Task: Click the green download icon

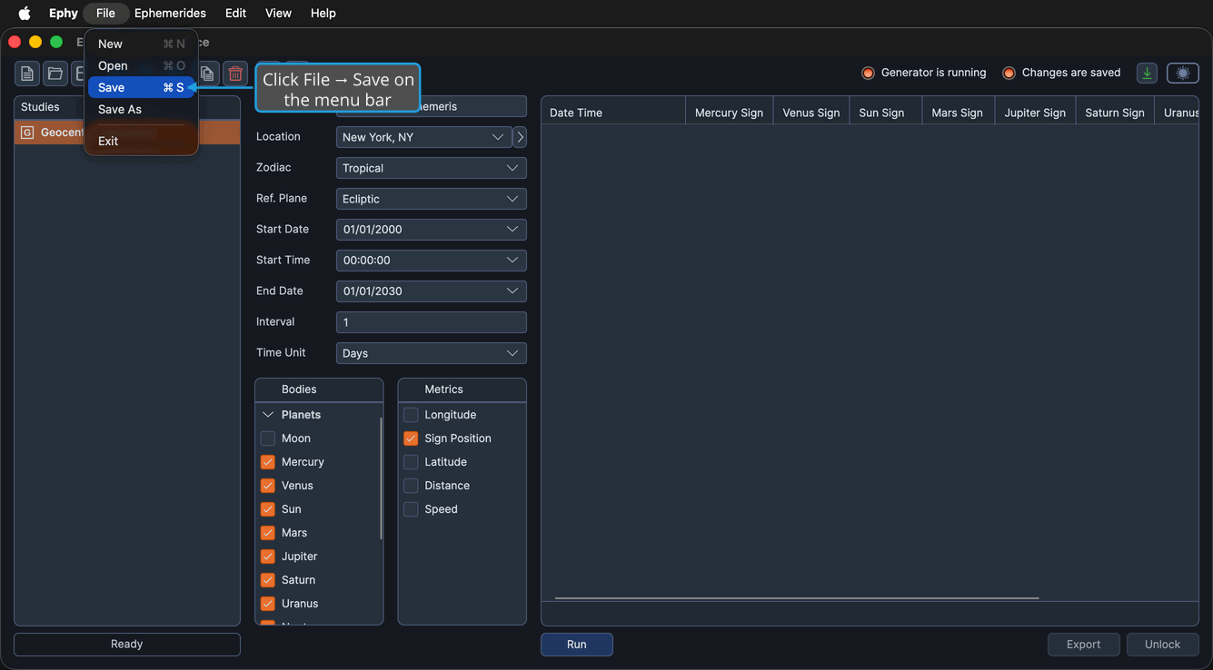Action: pyautogui.click(x=1147, y=74)
